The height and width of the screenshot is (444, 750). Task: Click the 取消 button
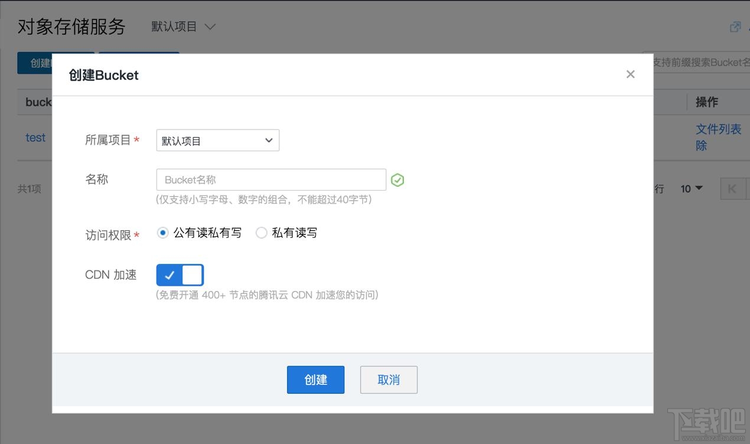[x=389, y=380]
